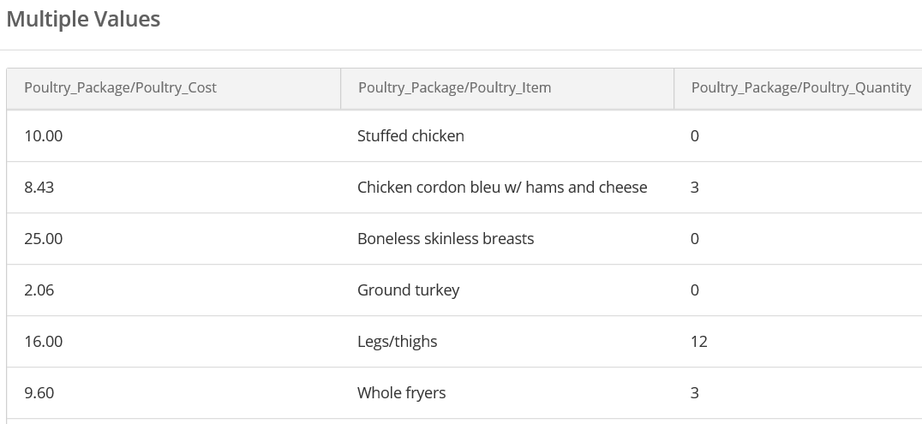Click the quantity cell for Ground turkey

click(x=695, y=290)
